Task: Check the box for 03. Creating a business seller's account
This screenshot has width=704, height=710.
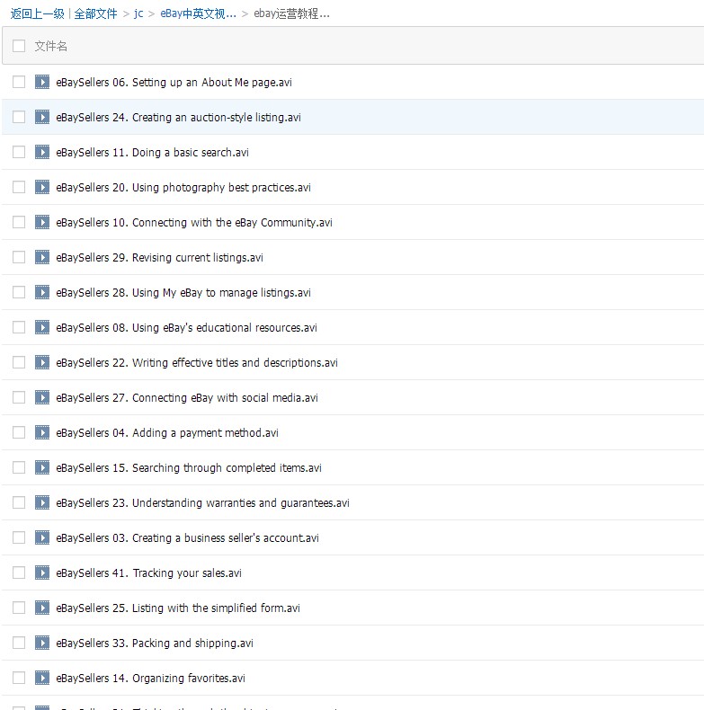Action: pos(19,537)
